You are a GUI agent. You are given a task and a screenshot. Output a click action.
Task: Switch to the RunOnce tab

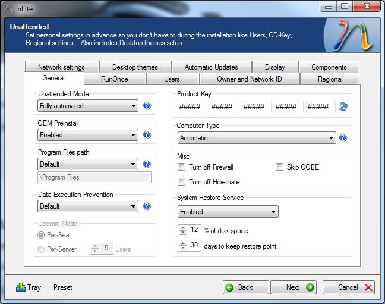[x=115, y=79]
